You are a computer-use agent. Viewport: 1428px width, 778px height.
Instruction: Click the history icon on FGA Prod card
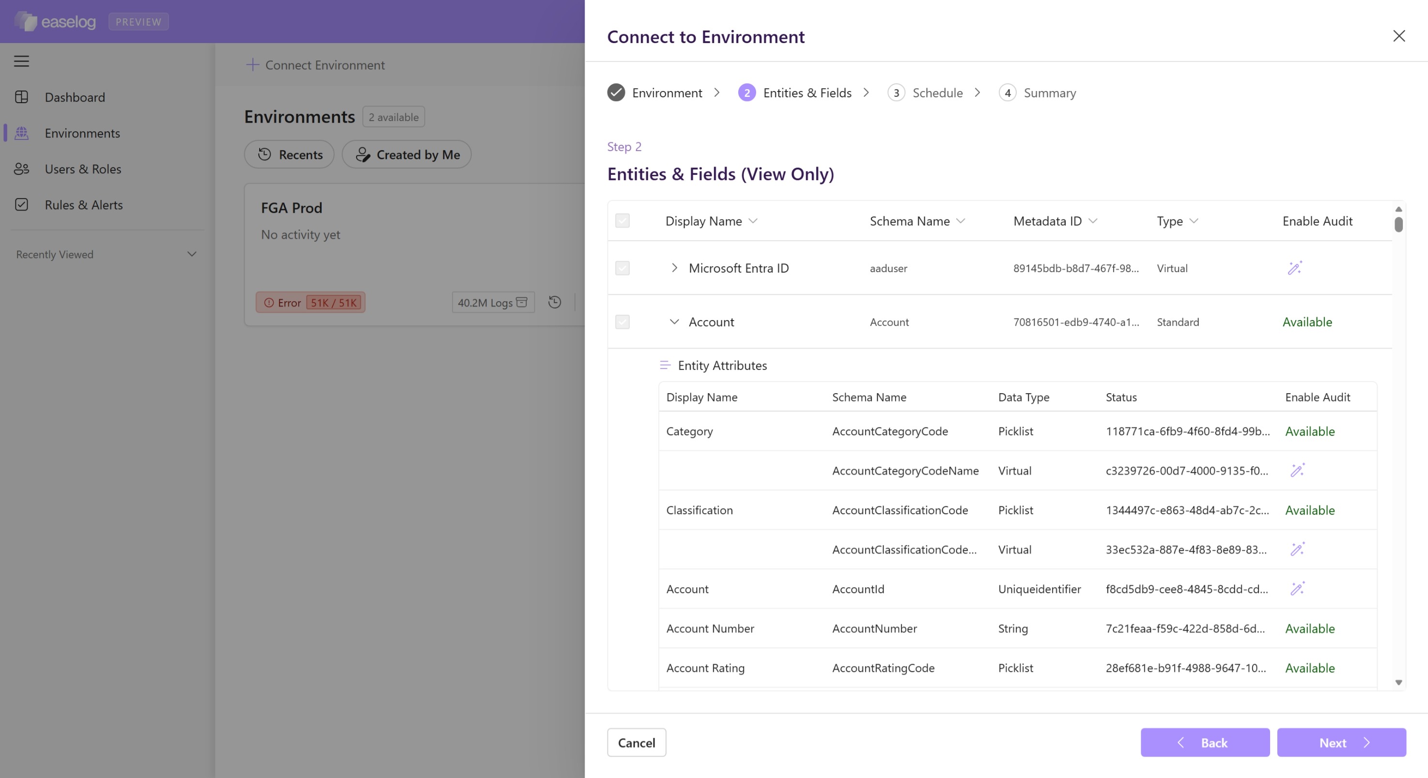(554, 302)
